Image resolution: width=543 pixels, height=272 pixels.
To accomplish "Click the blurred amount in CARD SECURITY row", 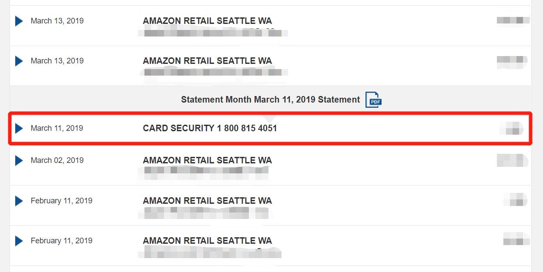I will point(512,129).
